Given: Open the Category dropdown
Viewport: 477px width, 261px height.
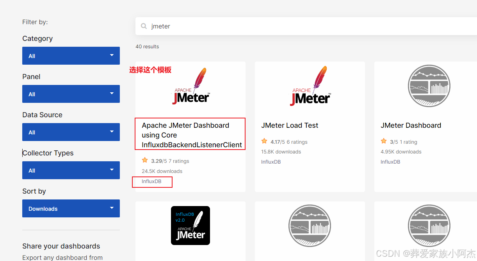Looking at the screenshot, I should pyautogui.click(x=71, y=56).
